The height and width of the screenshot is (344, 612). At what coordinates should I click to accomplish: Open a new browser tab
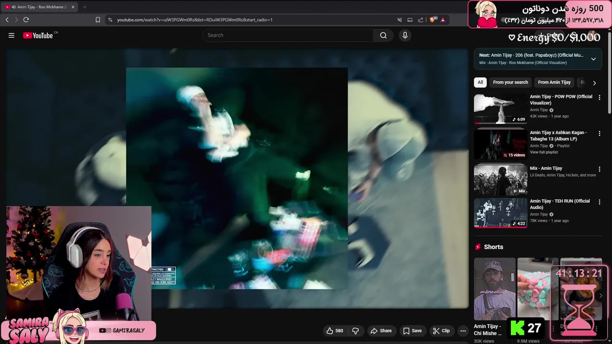(x=85, y=7)
